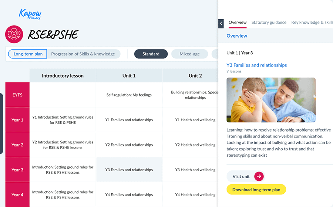The image size is (333, 207).
Task: Open the Overview tab
Action: (x=238, y=23)
